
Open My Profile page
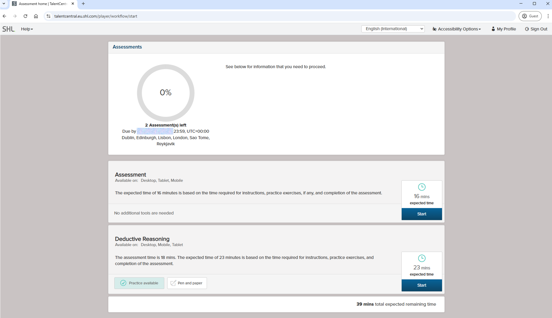(503, 29)
